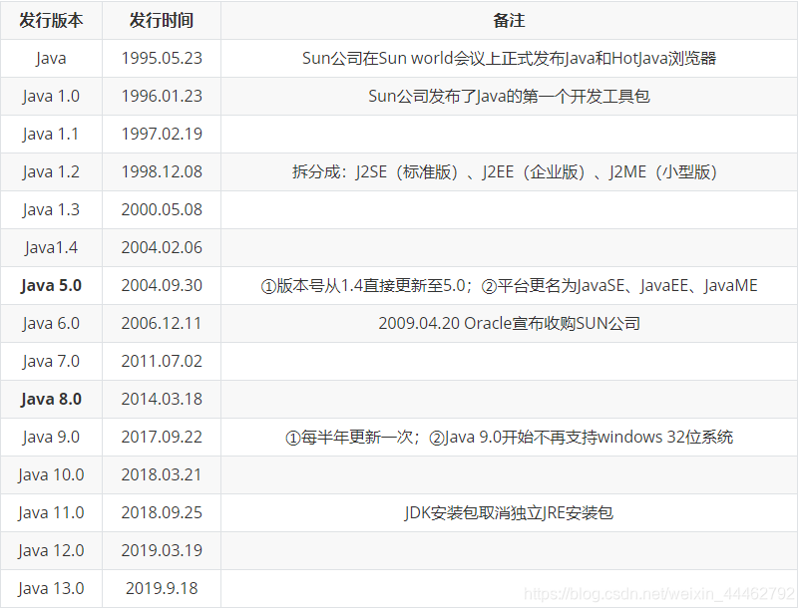This screenshot has height=612, width=804.
Task: Click the JDK安装包取消独立JRE remark
Action: 509,513
